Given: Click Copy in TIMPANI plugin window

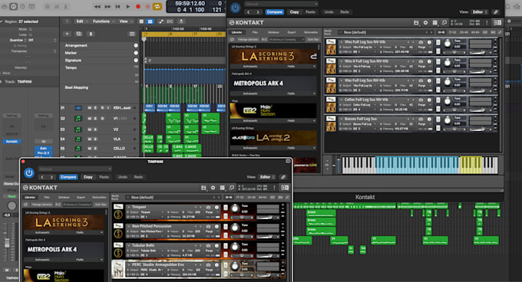Looking at the screenshot, I should pyautogui.click(x=88, y=177).
